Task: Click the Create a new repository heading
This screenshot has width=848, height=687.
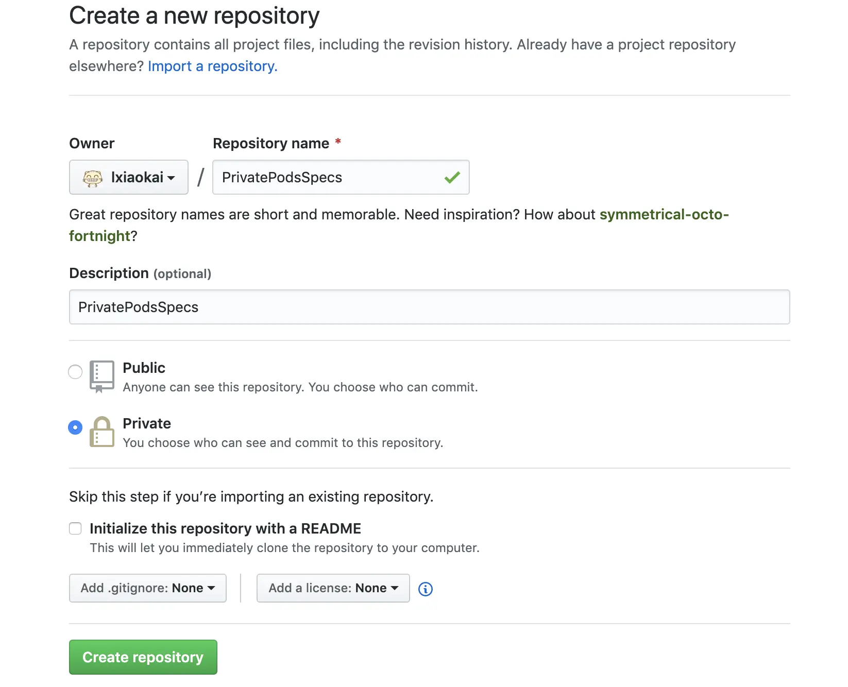Action: click(x=194, y=15)
